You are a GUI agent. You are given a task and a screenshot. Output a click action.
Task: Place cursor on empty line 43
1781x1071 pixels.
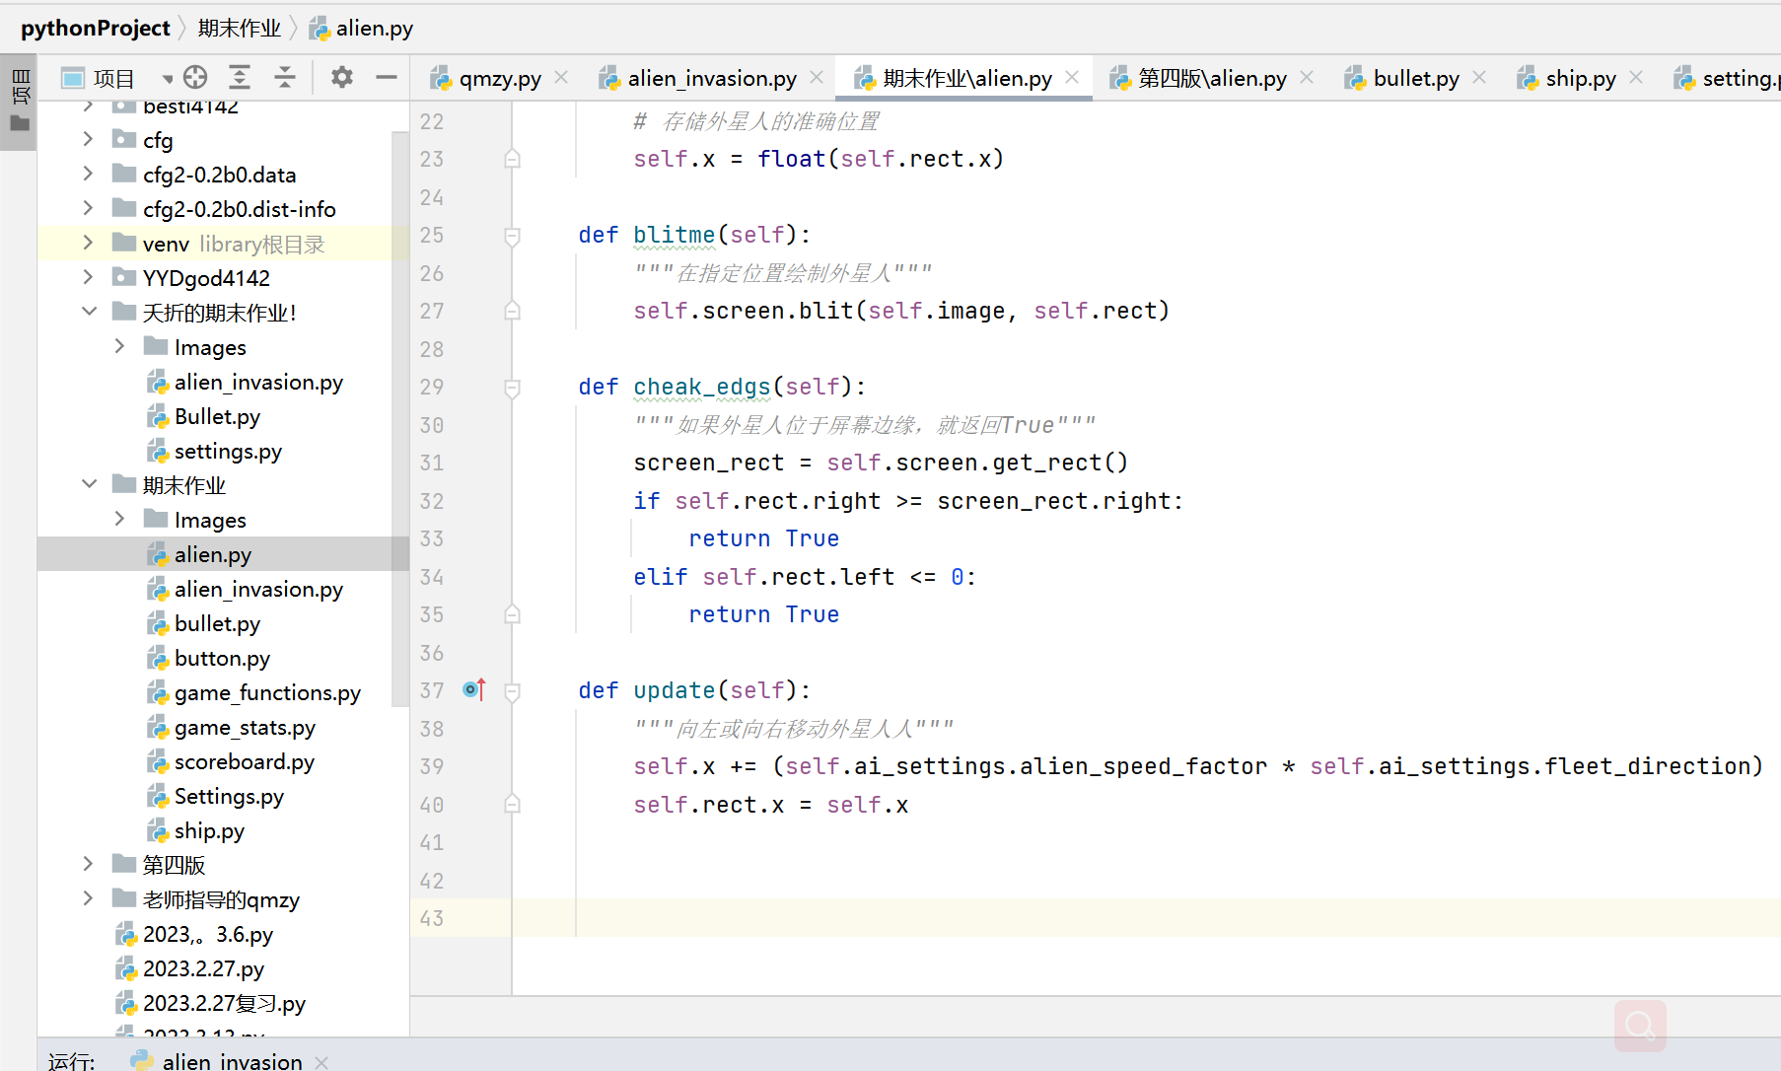click(1144, 918)
